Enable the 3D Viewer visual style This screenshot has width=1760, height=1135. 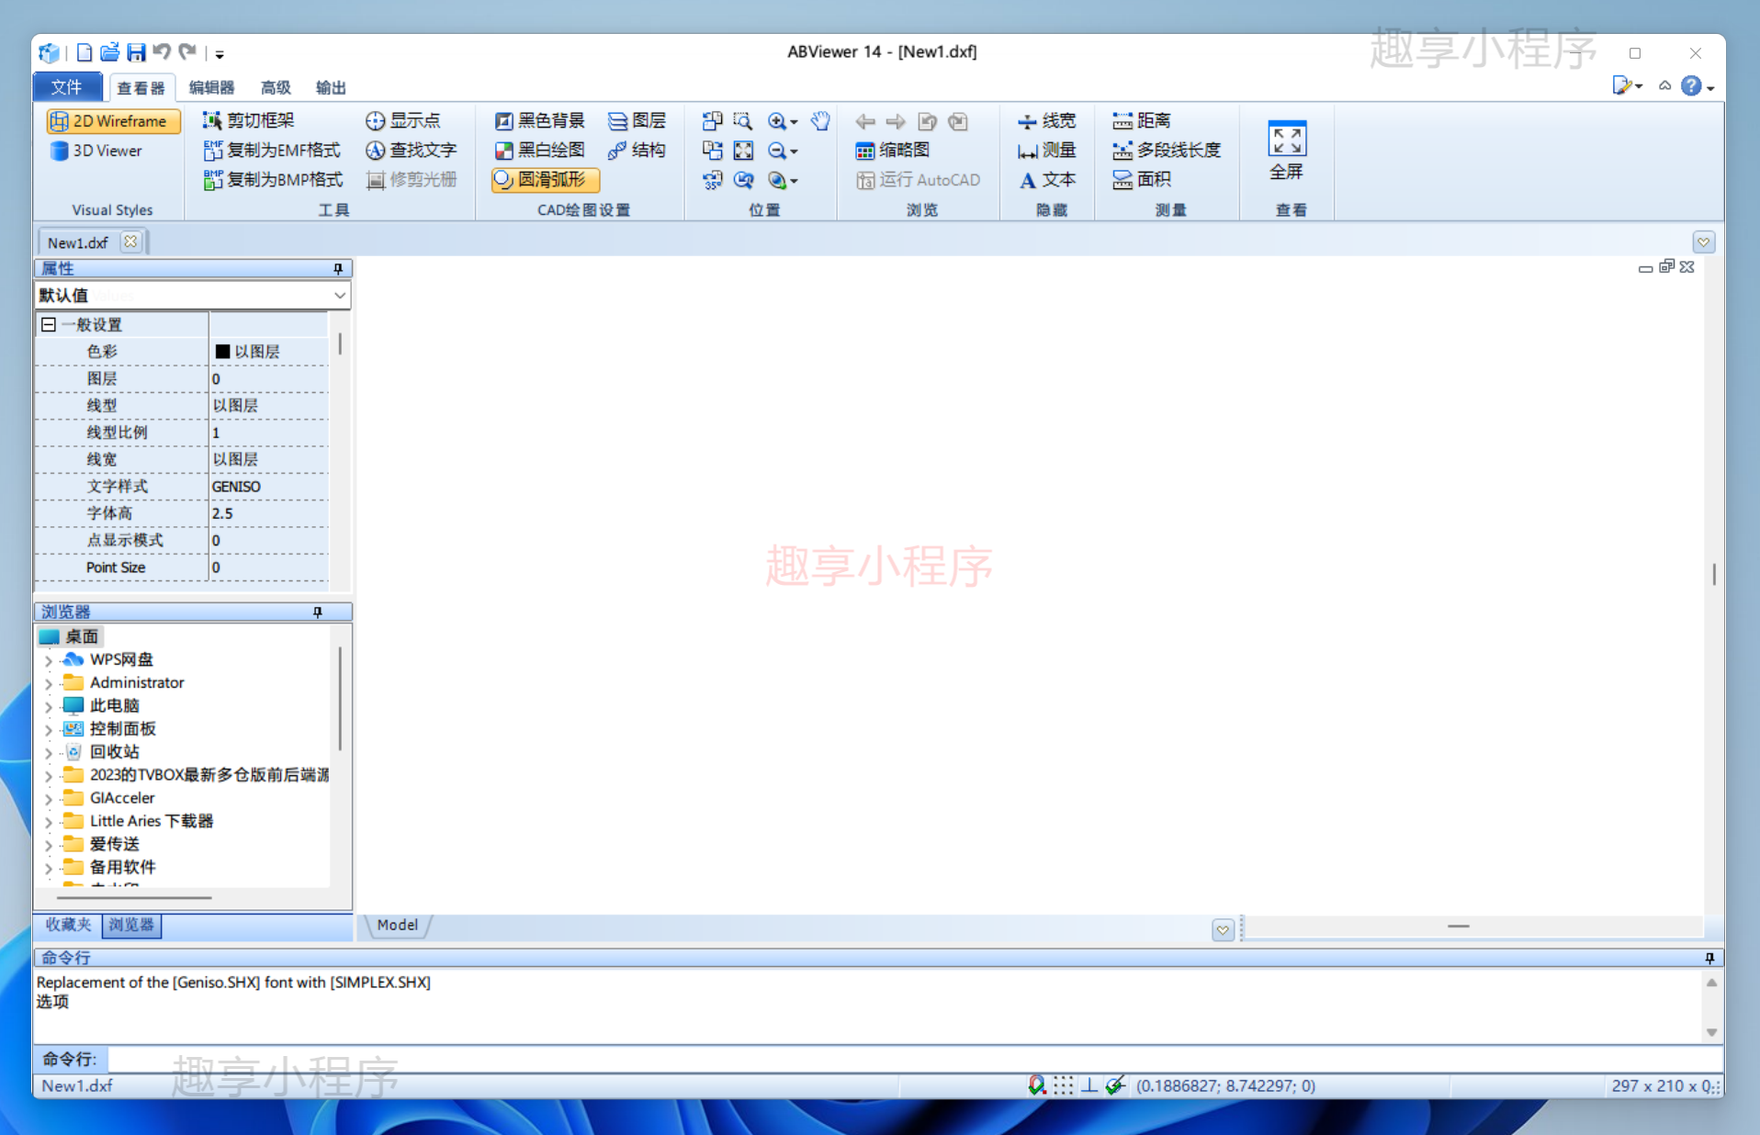[96, 150]
